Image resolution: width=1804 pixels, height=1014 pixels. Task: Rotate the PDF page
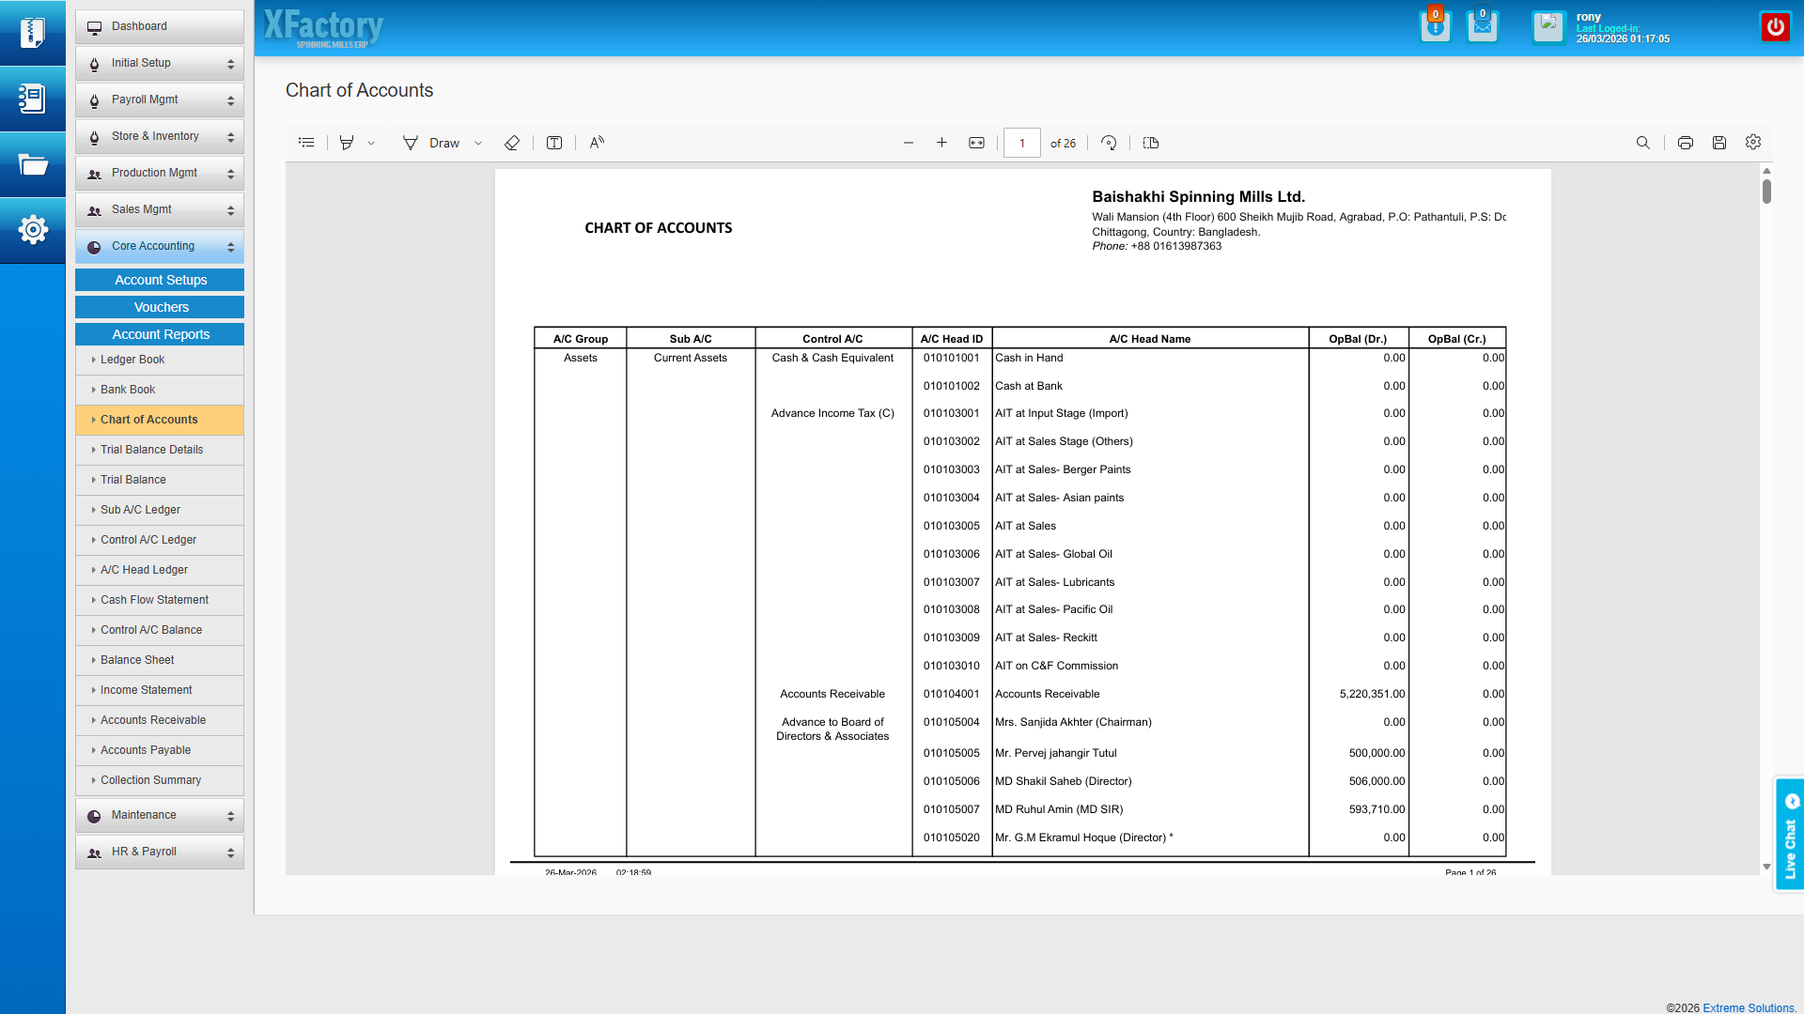pyautogui.click(x=1109, y=143)
